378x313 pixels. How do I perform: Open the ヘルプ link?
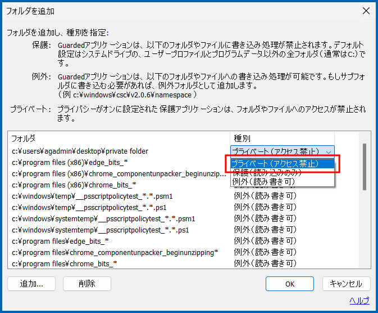[x=359, y=300]
